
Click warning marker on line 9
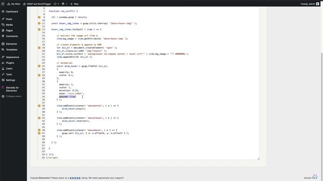pyautogui.click(x=39, y=17)
